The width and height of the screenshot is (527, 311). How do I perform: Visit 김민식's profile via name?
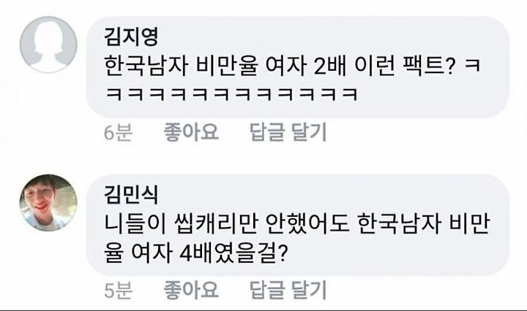point(131,194)
